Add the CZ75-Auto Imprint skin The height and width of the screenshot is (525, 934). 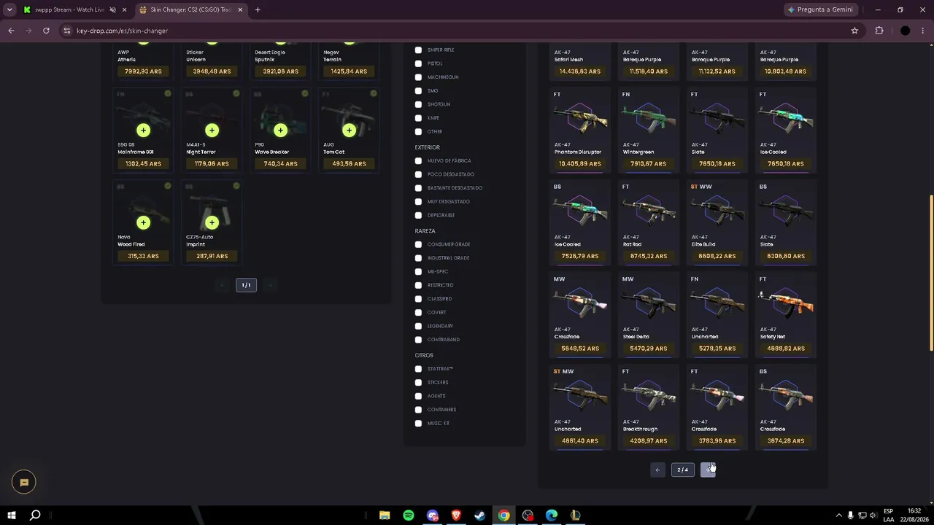(x=212, y=222)
